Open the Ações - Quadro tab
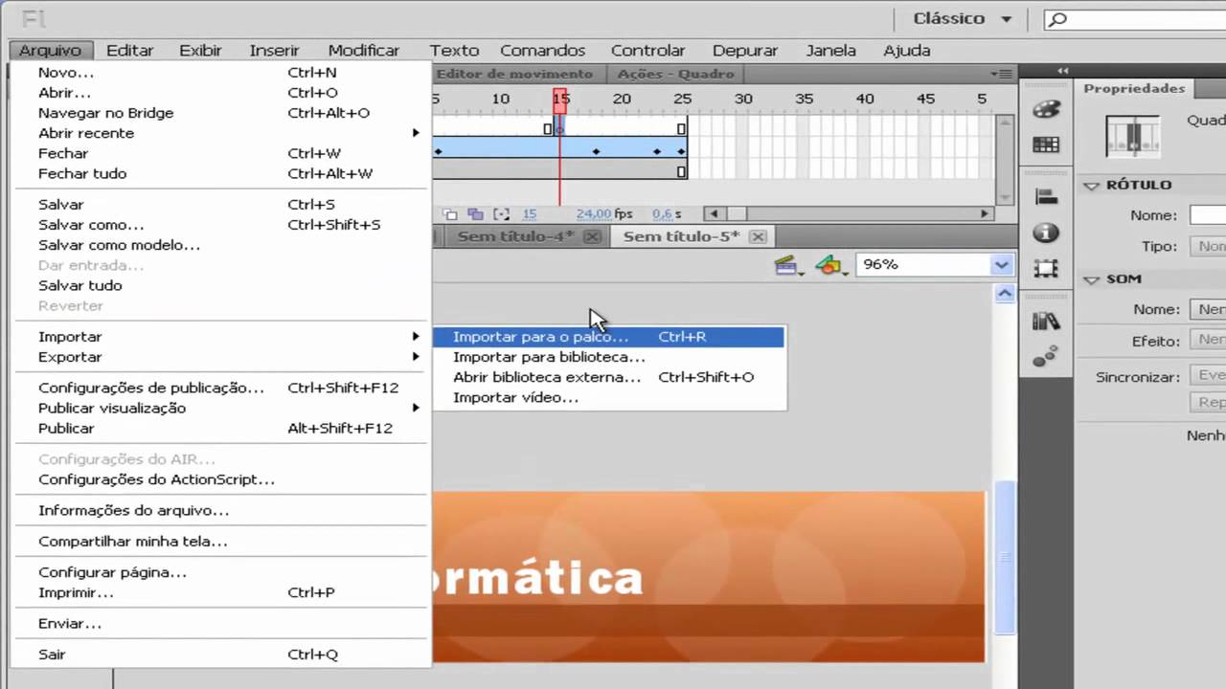 click(676, 74)
